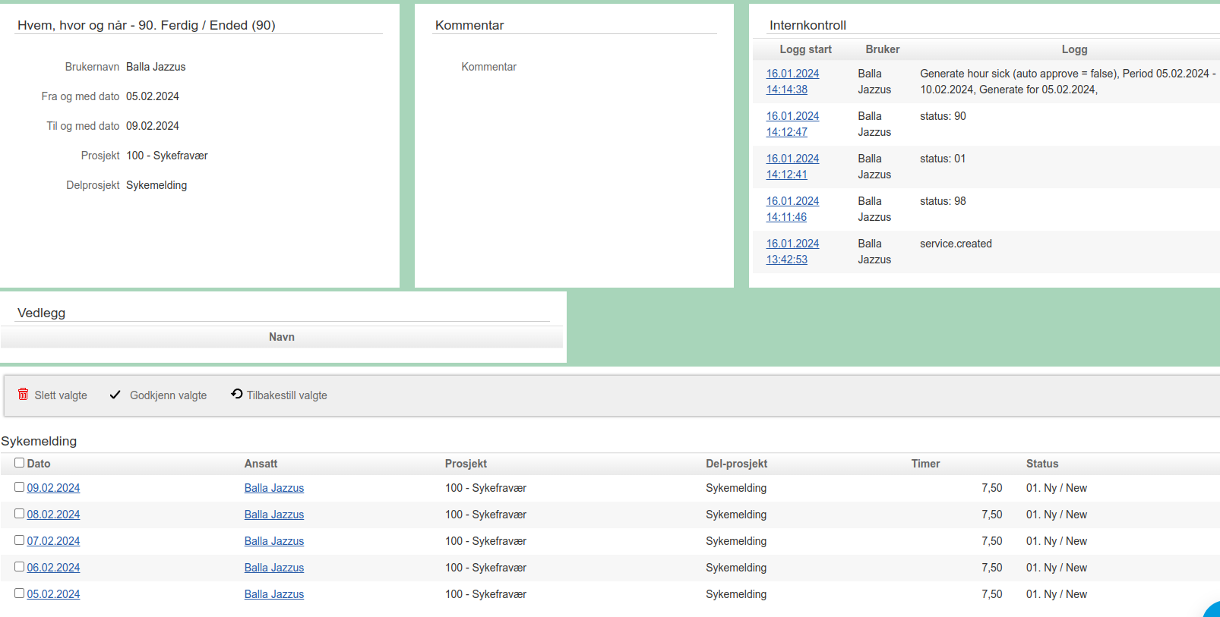The width and height of the screenshot is (1220, 617).
Task: Open the 06.02.2024 date link
Action: (x=53, y=568)
